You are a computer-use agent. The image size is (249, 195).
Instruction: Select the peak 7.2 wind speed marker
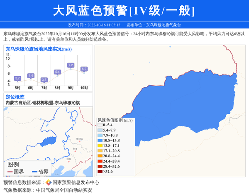71,65
